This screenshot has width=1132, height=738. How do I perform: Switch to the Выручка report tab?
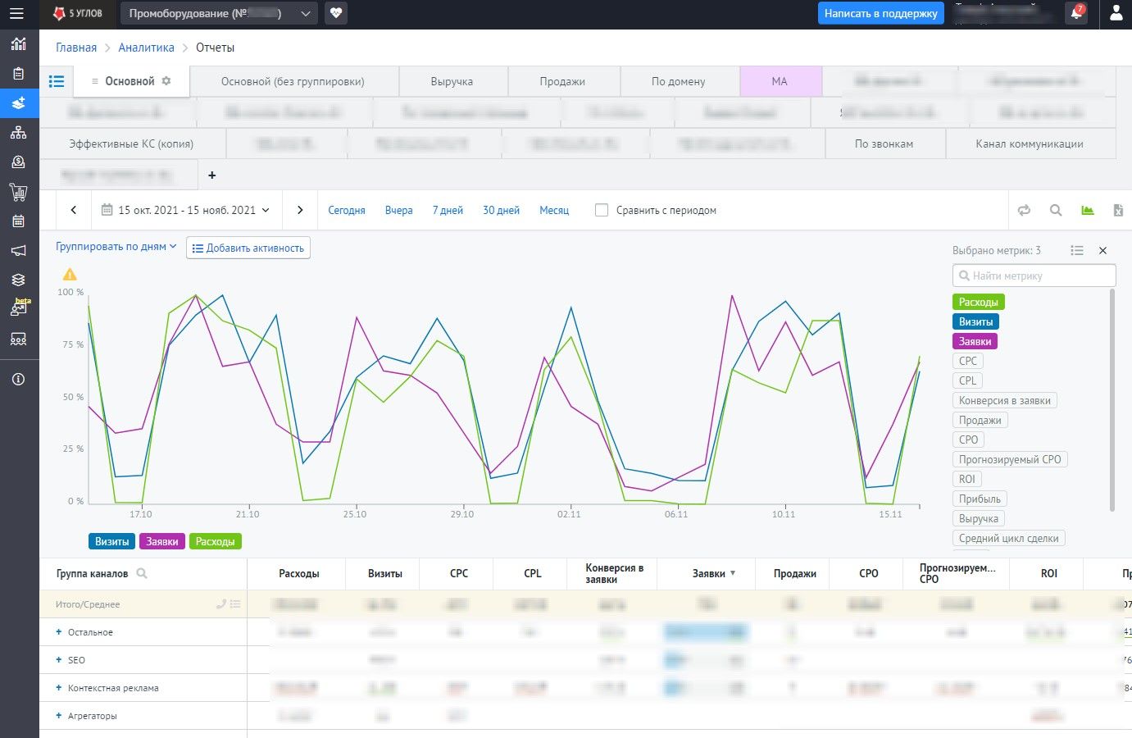(x=452, y=82)
